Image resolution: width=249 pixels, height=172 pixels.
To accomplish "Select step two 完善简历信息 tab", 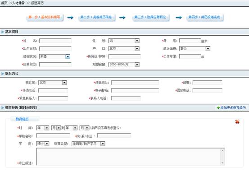I will pos(96,17).
